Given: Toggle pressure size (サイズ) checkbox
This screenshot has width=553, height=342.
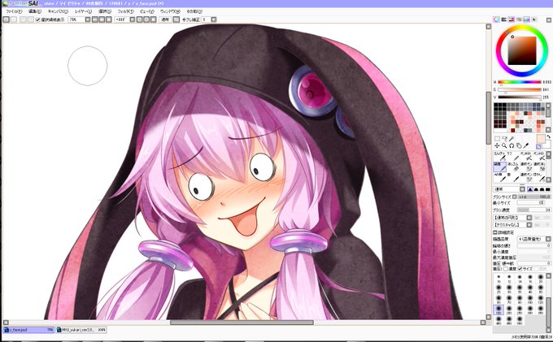Looking at the screenshot, I should coord(520,269).
